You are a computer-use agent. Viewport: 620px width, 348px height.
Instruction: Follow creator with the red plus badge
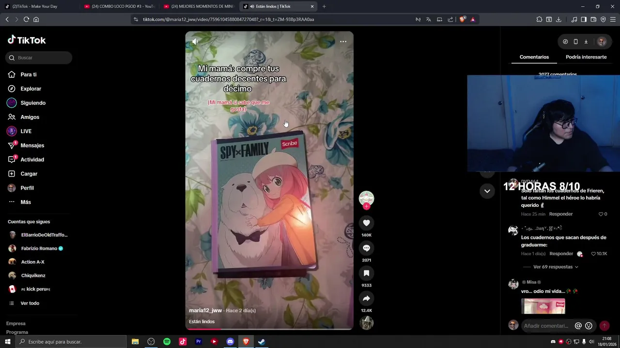(x=366, y=206)
